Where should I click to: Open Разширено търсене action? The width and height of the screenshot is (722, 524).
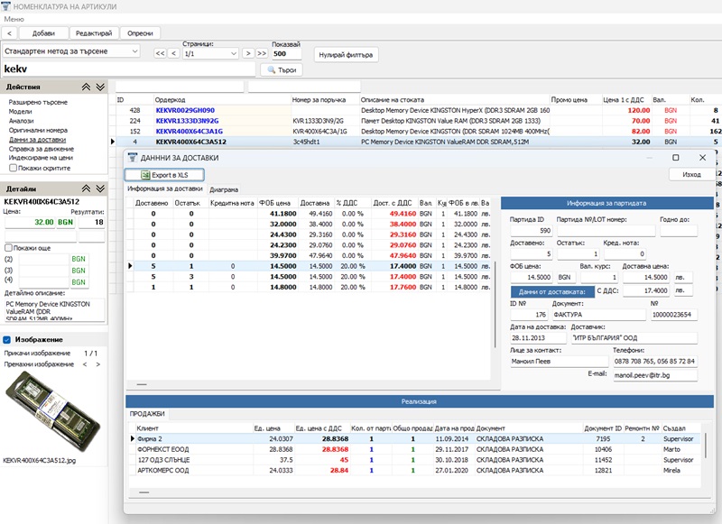point(38,102)
